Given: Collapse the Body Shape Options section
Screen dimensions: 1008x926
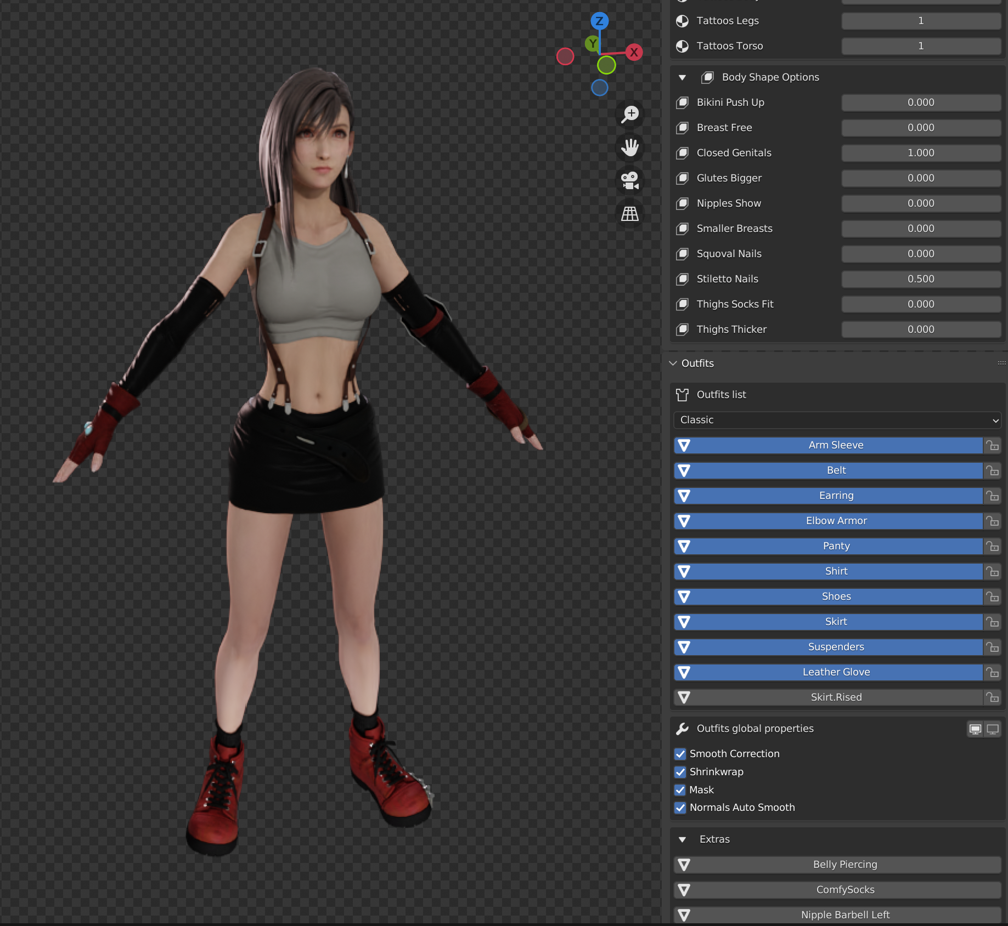Looking at the screenshot, I should click(682, 77).
